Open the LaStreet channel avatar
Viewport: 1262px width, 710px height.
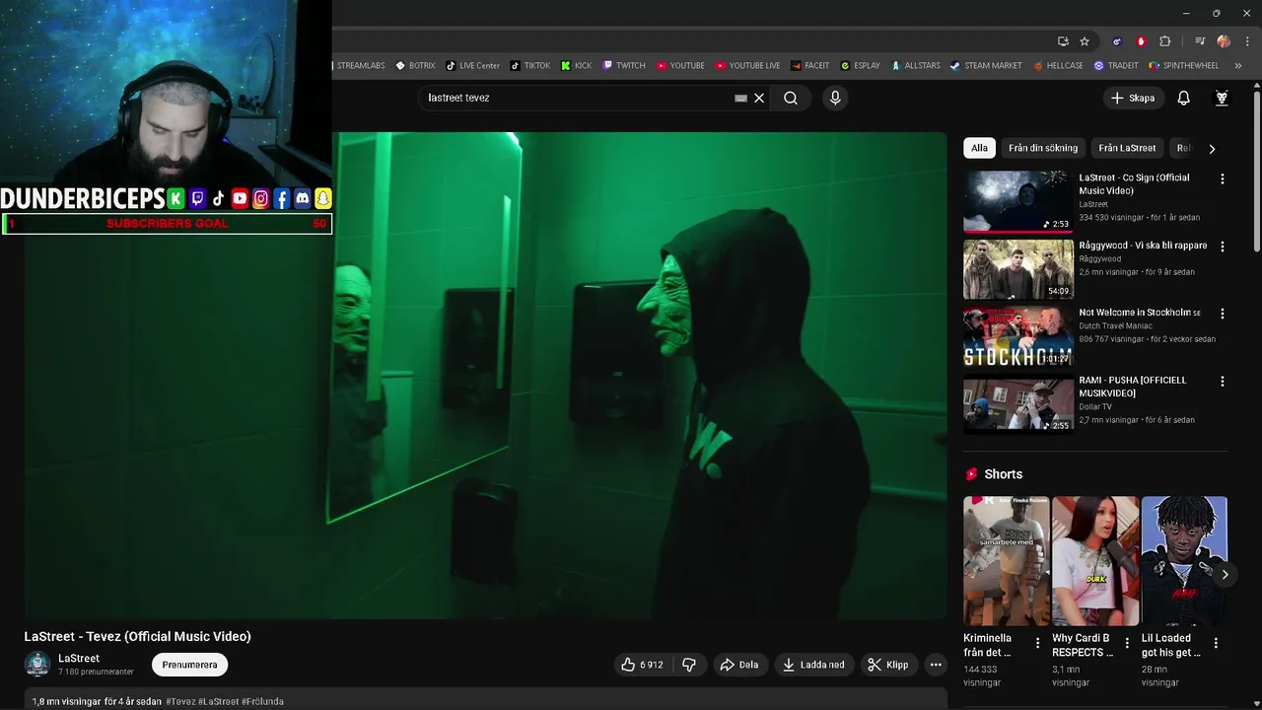(x=37, y=665)
